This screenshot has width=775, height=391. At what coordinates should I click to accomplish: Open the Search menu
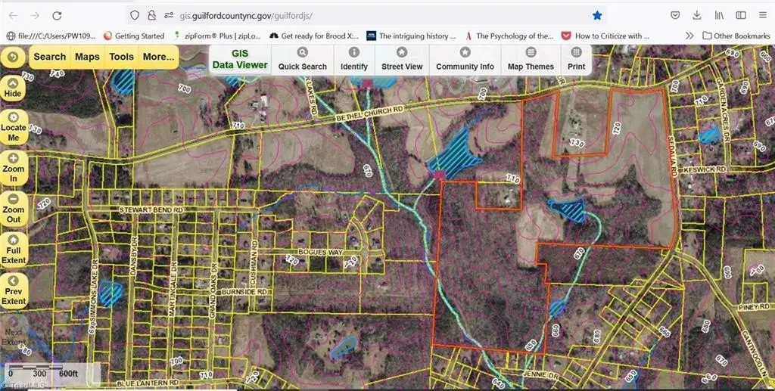50,57
